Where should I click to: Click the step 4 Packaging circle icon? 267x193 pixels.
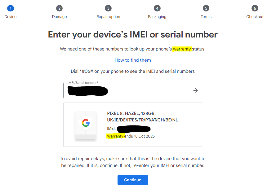click(157, 8)
